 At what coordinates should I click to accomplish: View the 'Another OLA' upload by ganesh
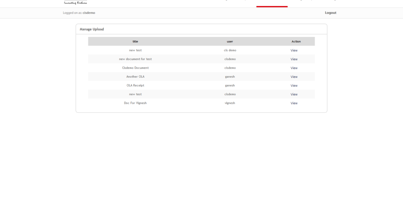point(294,76)
